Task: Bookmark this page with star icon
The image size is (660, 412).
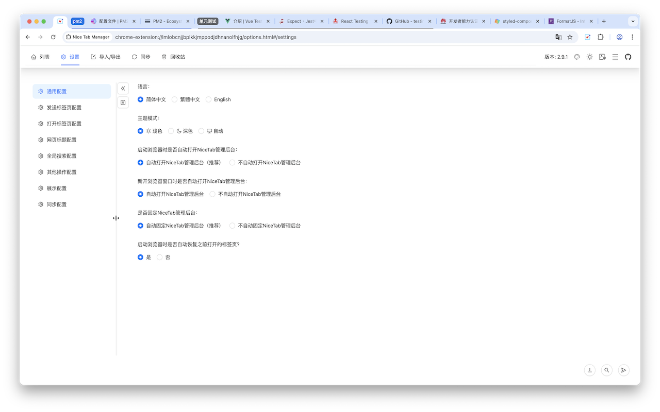Action: (570, 37)
